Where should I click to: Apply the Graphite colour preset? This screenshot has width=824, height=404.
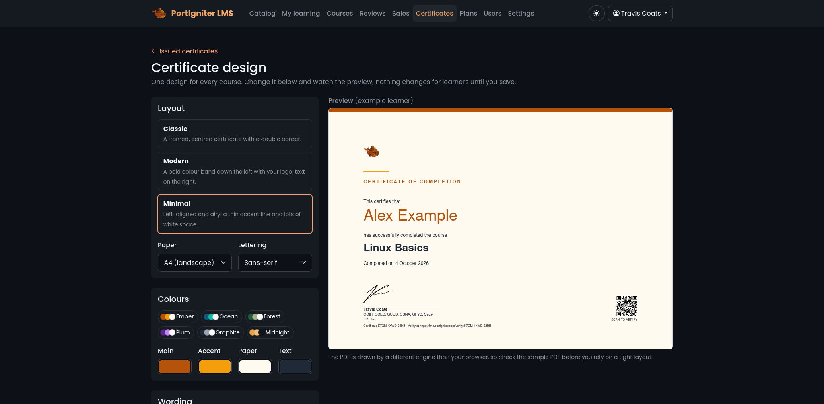click(220, 332)
